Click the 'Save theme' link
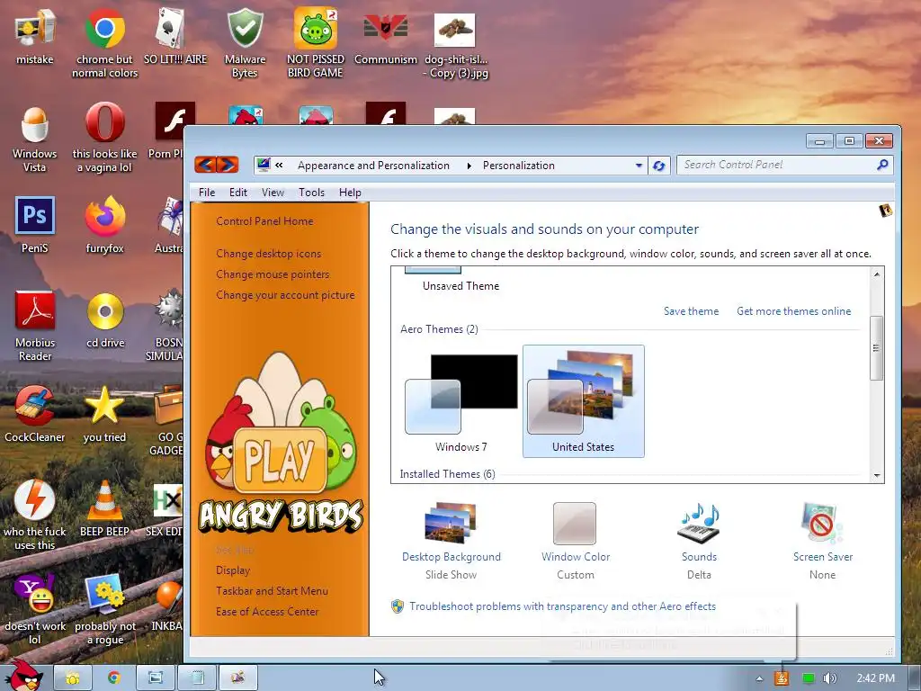The height and width of the screenshot is (691, 921). (691, 310)
